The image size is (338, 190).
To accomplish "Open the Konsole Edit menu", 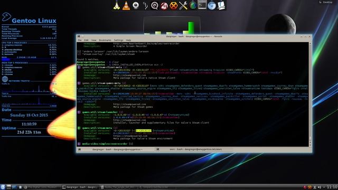I will [x=86, y=40].
